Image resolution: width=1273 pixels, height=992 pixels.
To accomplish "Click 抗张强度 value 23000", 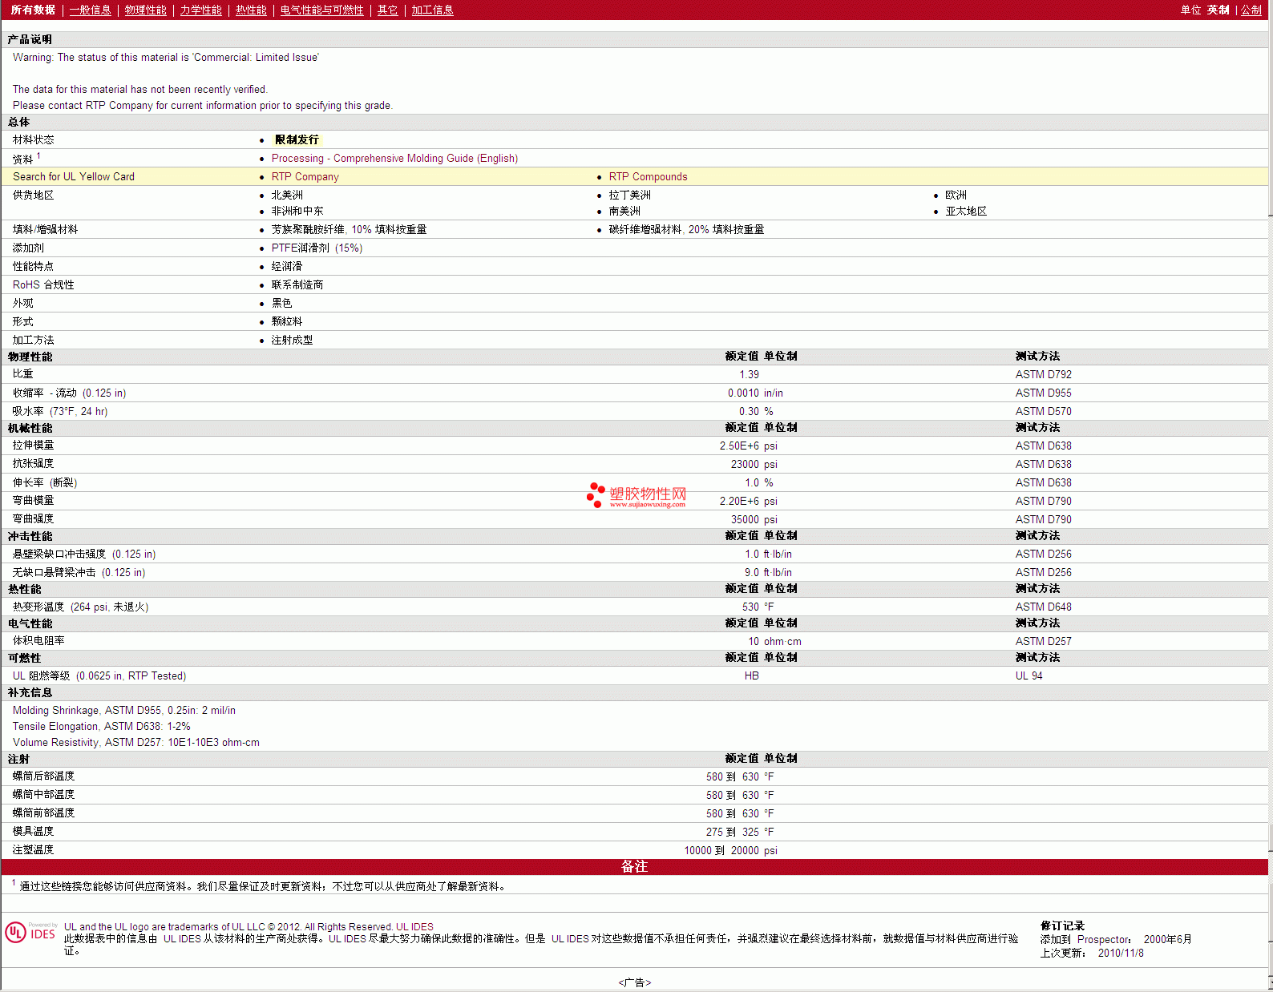I will [745, 464].
